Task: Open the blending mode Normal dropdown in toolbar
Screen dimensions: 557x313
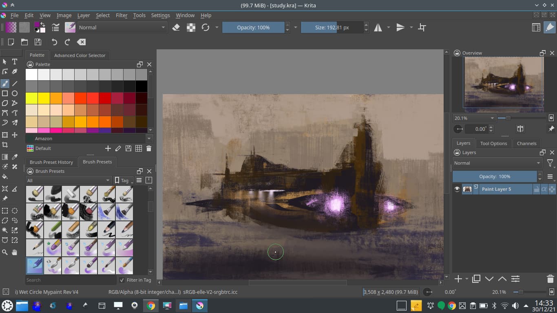Action: tap(122, 27)
